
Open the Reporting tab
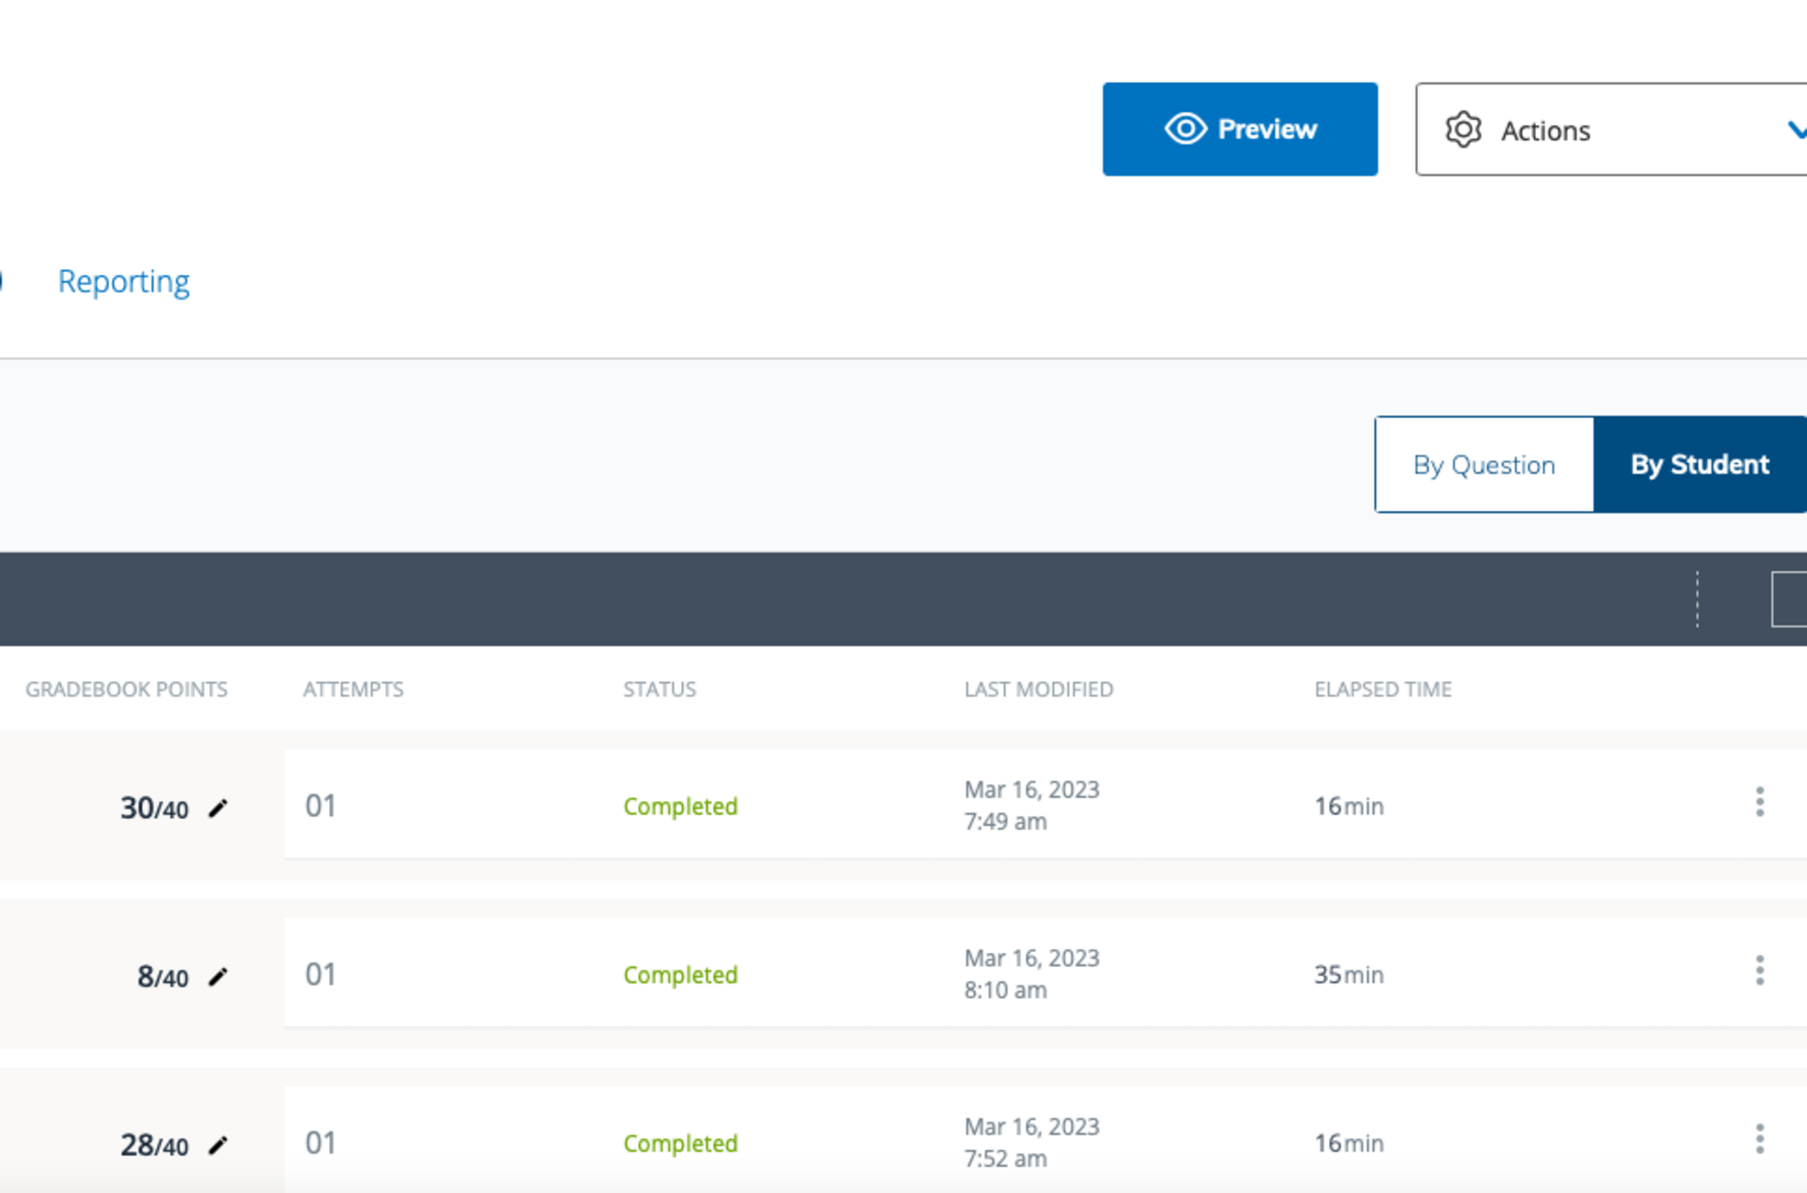coord(124,281)
